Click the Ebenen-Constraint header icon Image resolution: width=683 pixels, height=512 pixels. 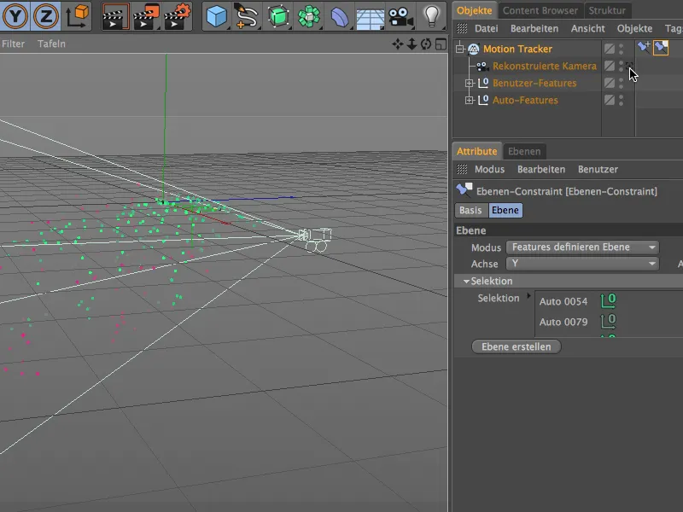click(464, 189)
